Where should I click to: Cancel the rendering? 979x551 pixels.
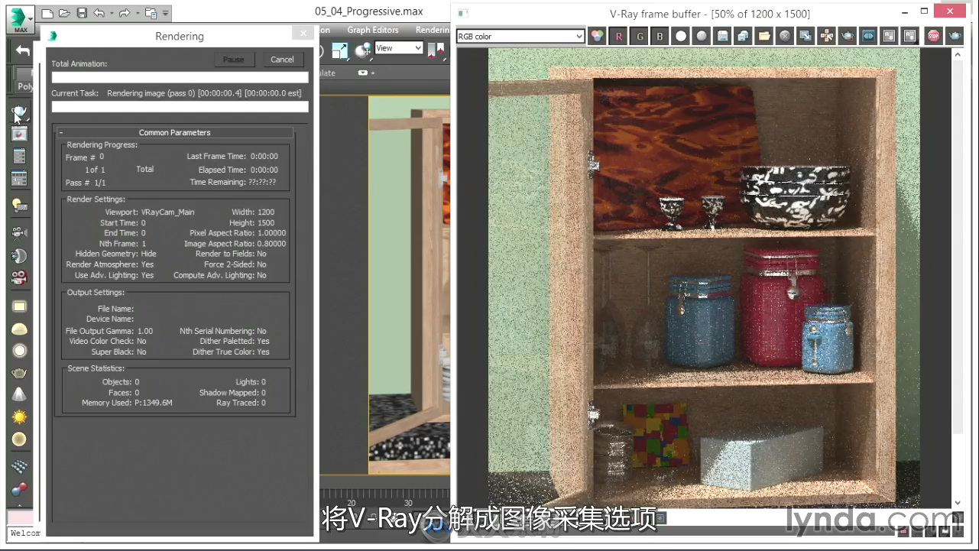282,60
